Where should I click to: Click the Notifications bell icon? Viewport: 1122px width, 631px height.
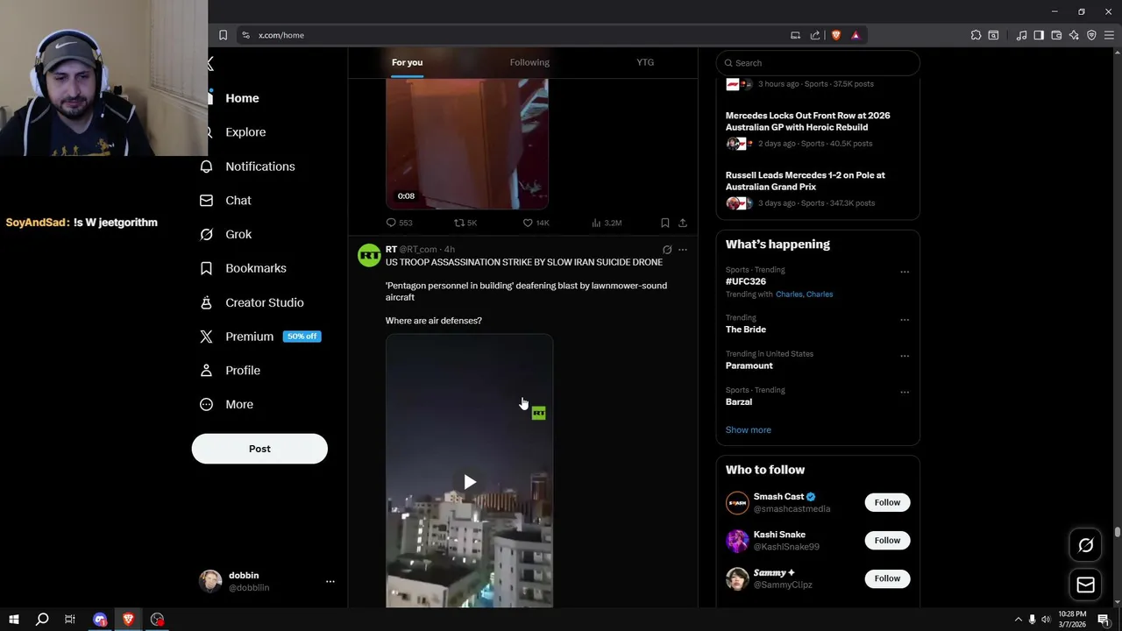[206, 167]
